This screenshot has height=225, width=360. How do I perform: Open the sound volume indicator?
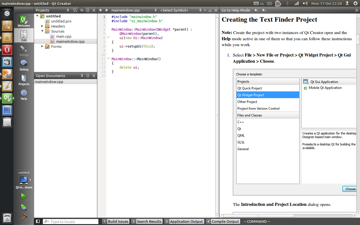pos(305,3)
